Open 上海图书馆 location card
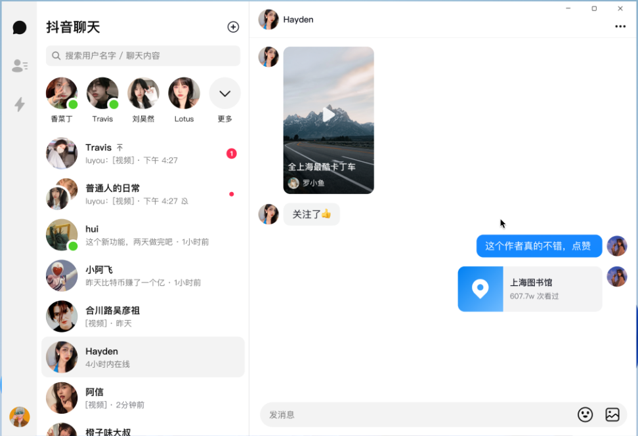Viewport: 638px width, 436px height. (530, 289)
